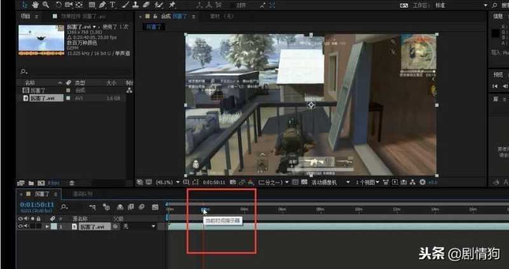Select the Pen tool
Image resolution: width=509 pixels, height=269 pixels.
pyautogui.click(x=102, y=4)
